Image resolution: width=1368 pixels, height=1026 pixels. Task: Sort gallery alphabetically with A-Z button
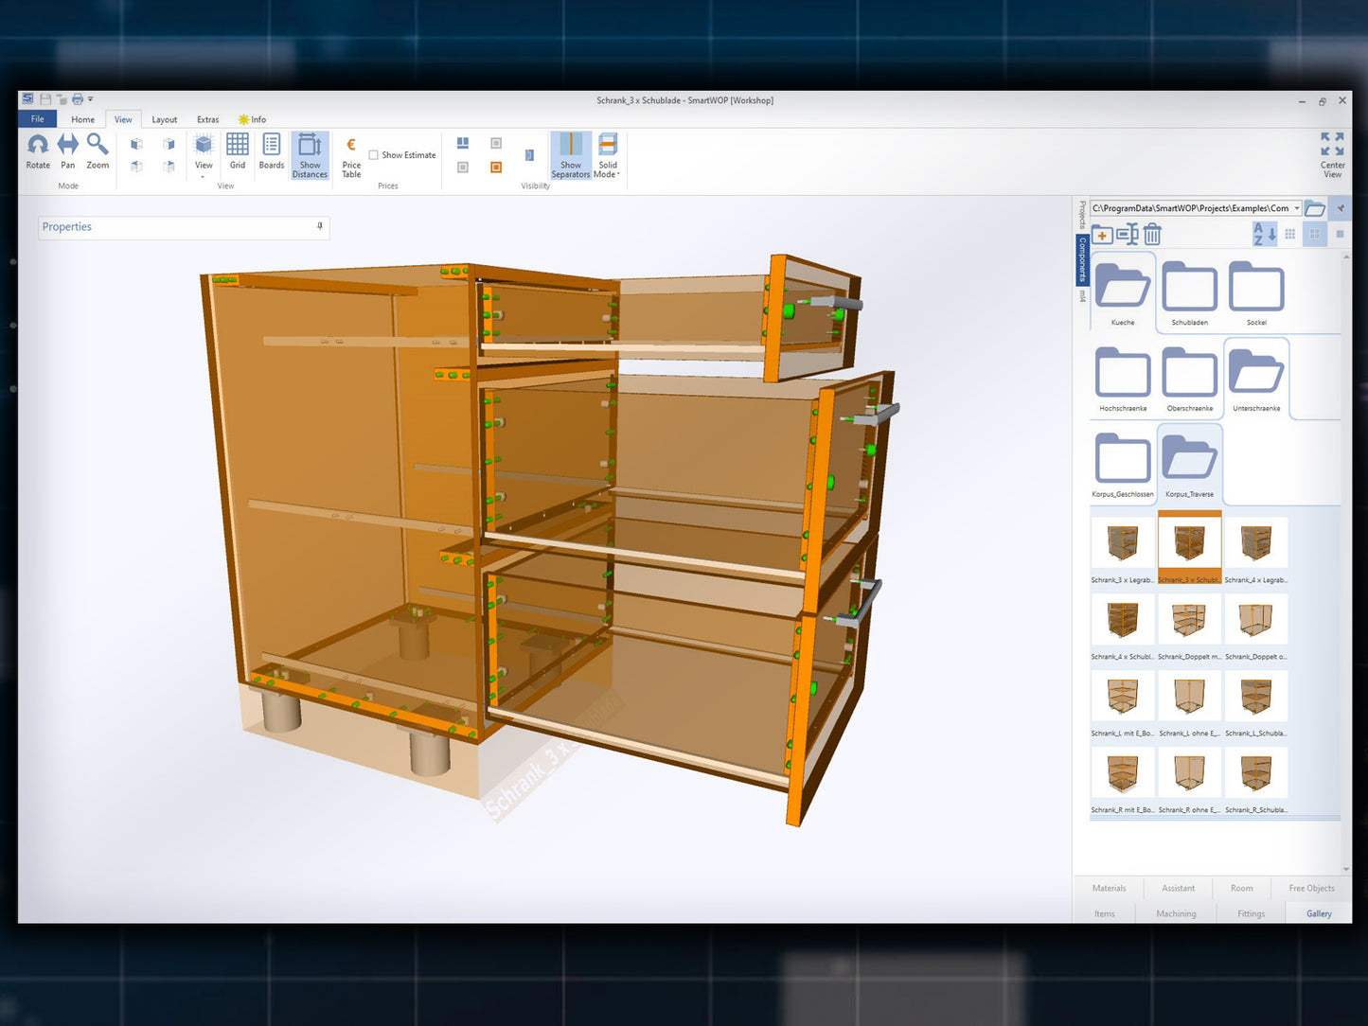[1264, 234]
